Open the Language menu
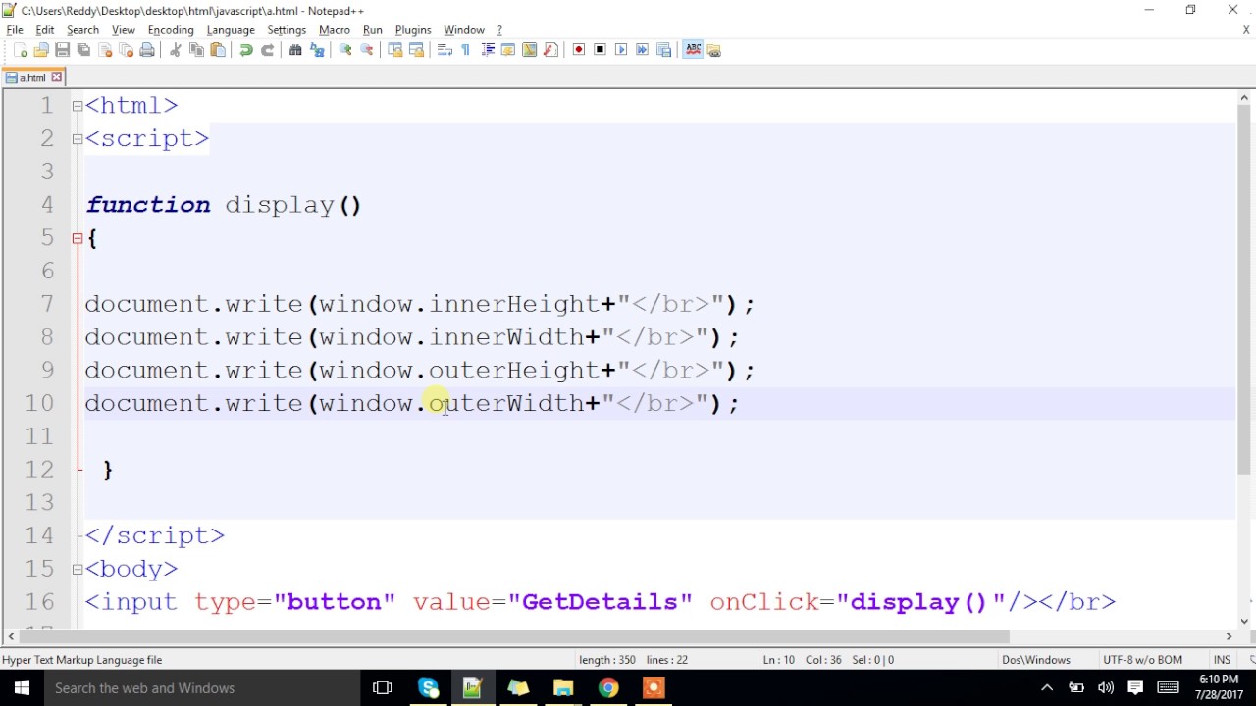1256x706 pixels. (x=231, y=30)
